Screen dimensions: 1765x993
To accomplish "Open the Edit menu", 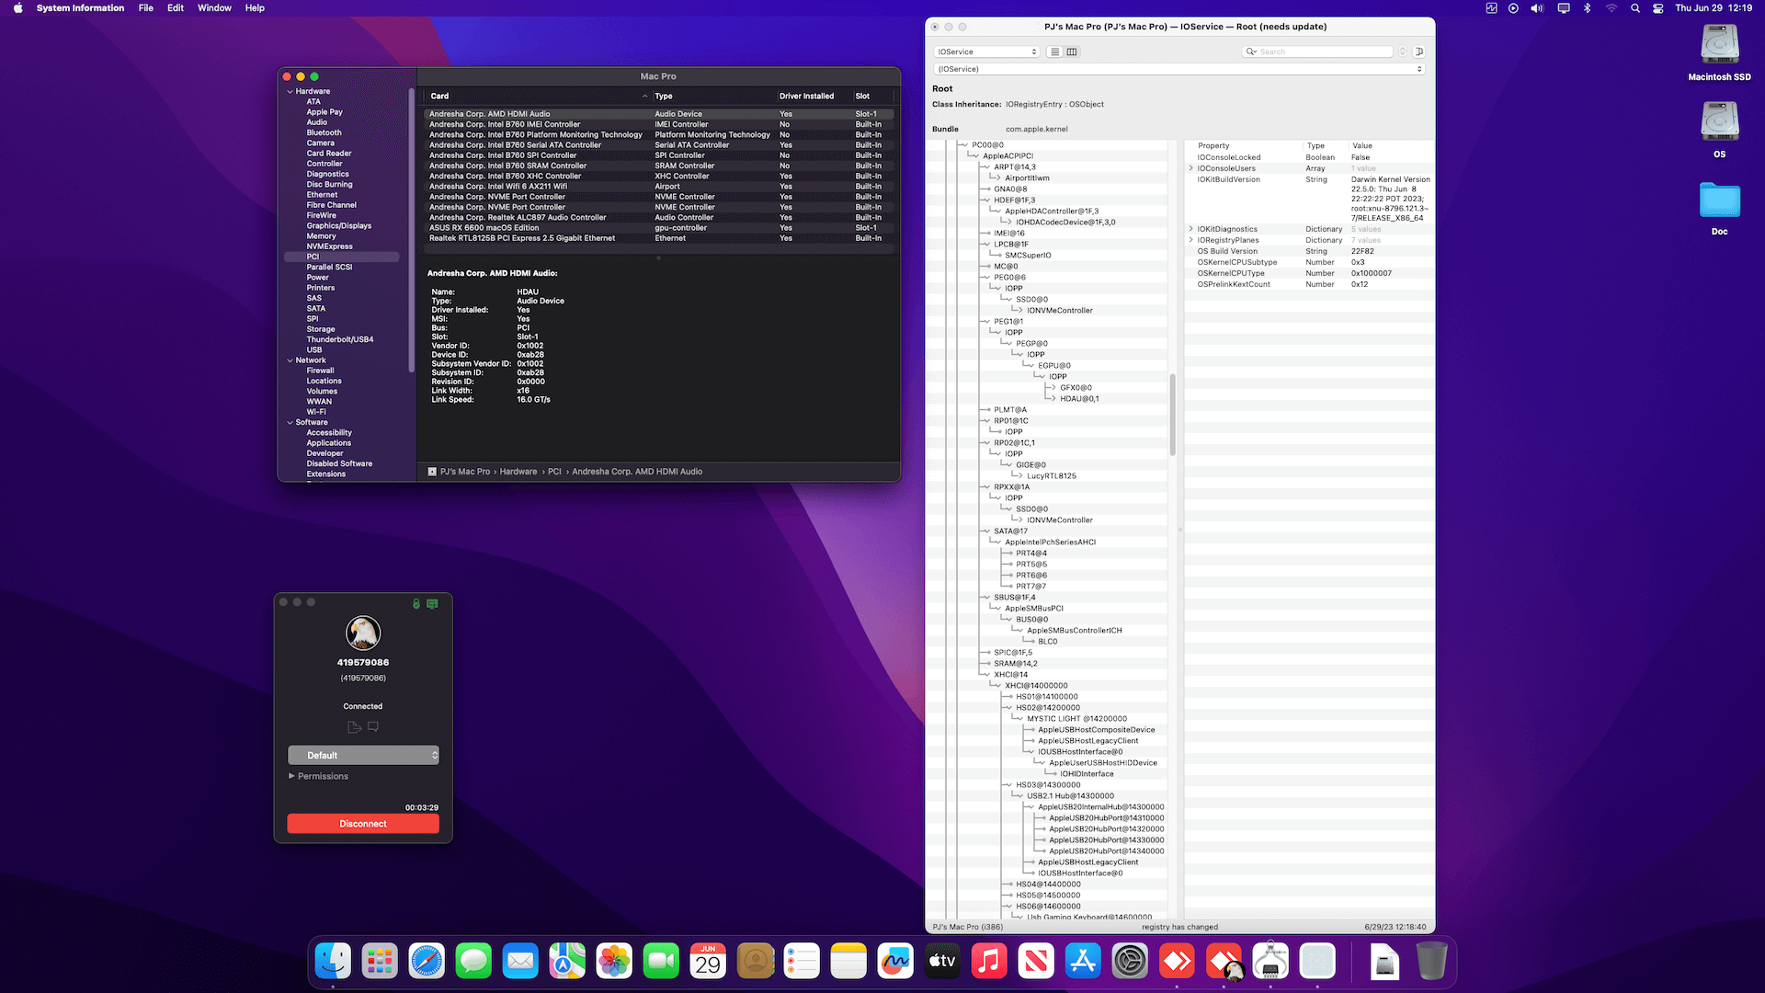I will coord(176,8).
